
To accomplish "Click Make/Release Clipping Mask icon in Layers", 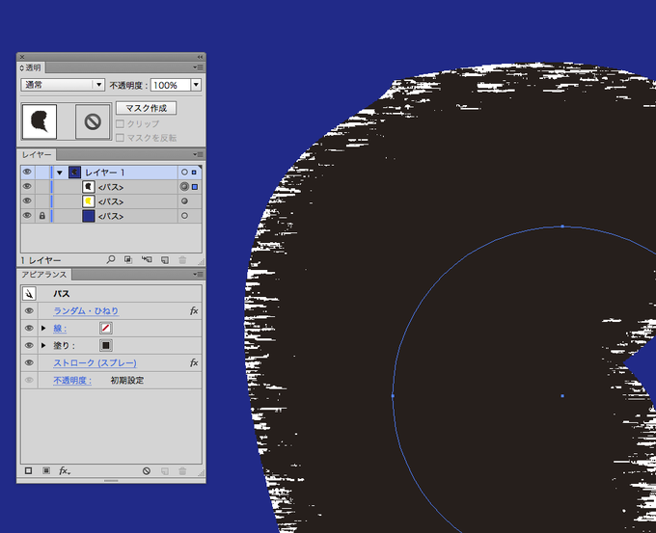I will click(128, 259).
